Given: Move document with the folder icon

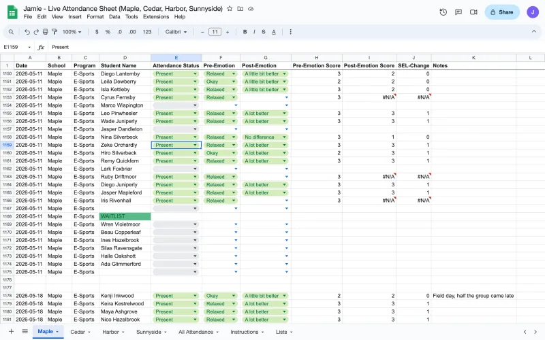Looking at the screenshot, I should click(240, 9).
